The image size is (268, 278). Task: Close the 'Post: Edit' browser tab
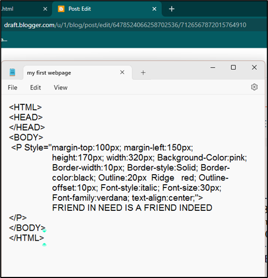(x=155, y=9)
